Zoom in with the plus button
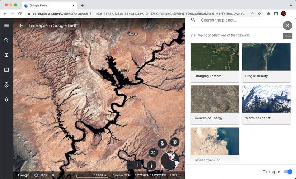Screen dimensions: 296x179 click(x=138, y=165)
